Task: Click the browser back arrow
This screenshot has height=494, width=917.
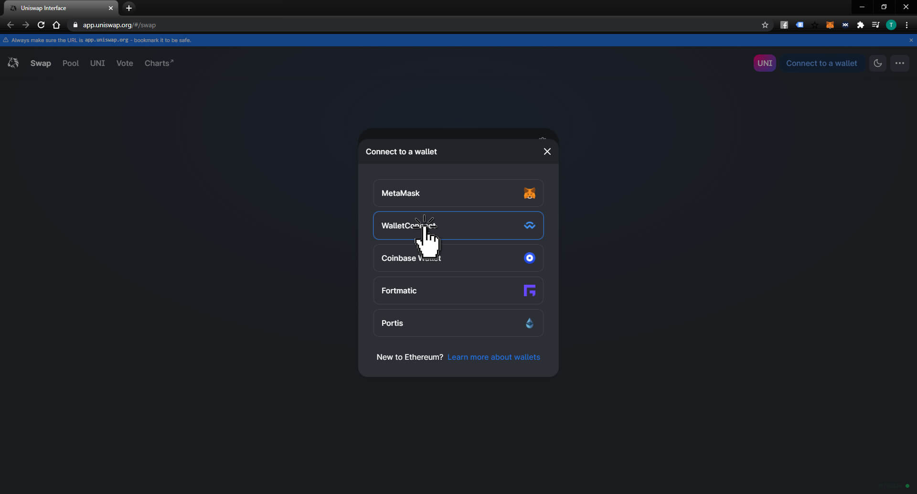Action: pos(11,25)
